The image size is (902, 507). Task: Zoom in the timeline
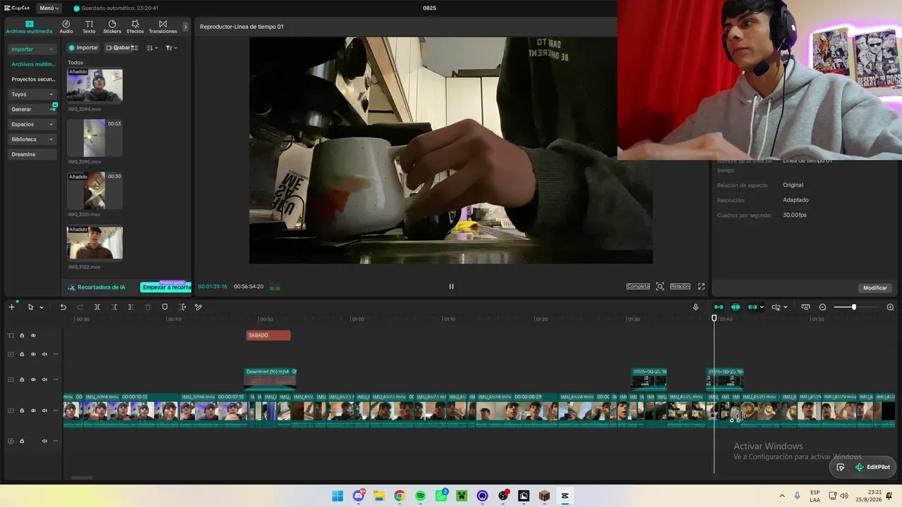890,307
